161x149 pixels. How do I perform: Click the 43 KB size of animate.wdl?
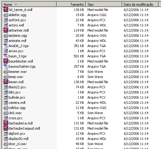click(x=80, y=41)
